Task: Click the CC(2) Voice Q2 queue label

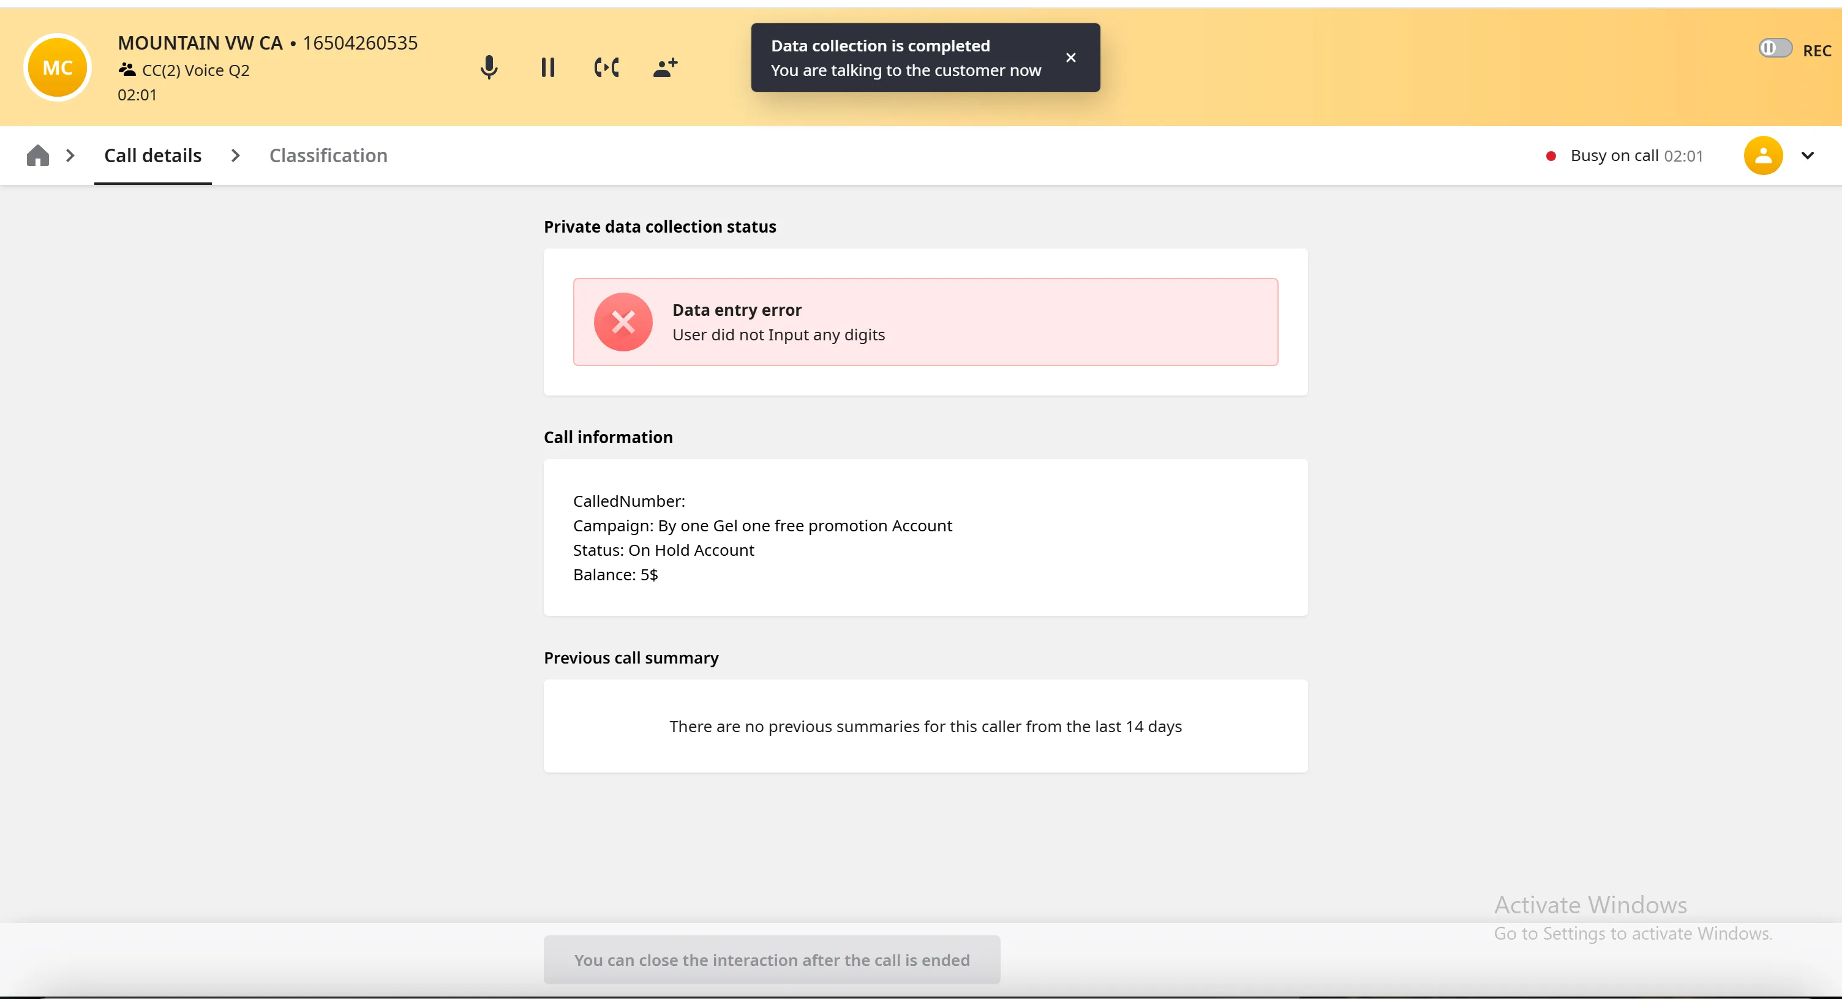Action: click(x=196, y=70)
